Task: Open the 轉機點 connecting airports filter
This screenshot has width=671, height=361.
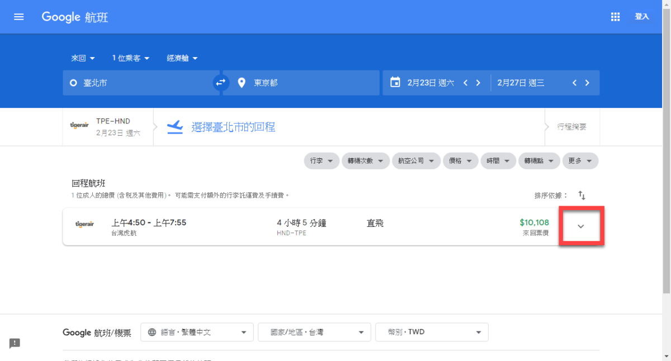Action: point(539,161)
